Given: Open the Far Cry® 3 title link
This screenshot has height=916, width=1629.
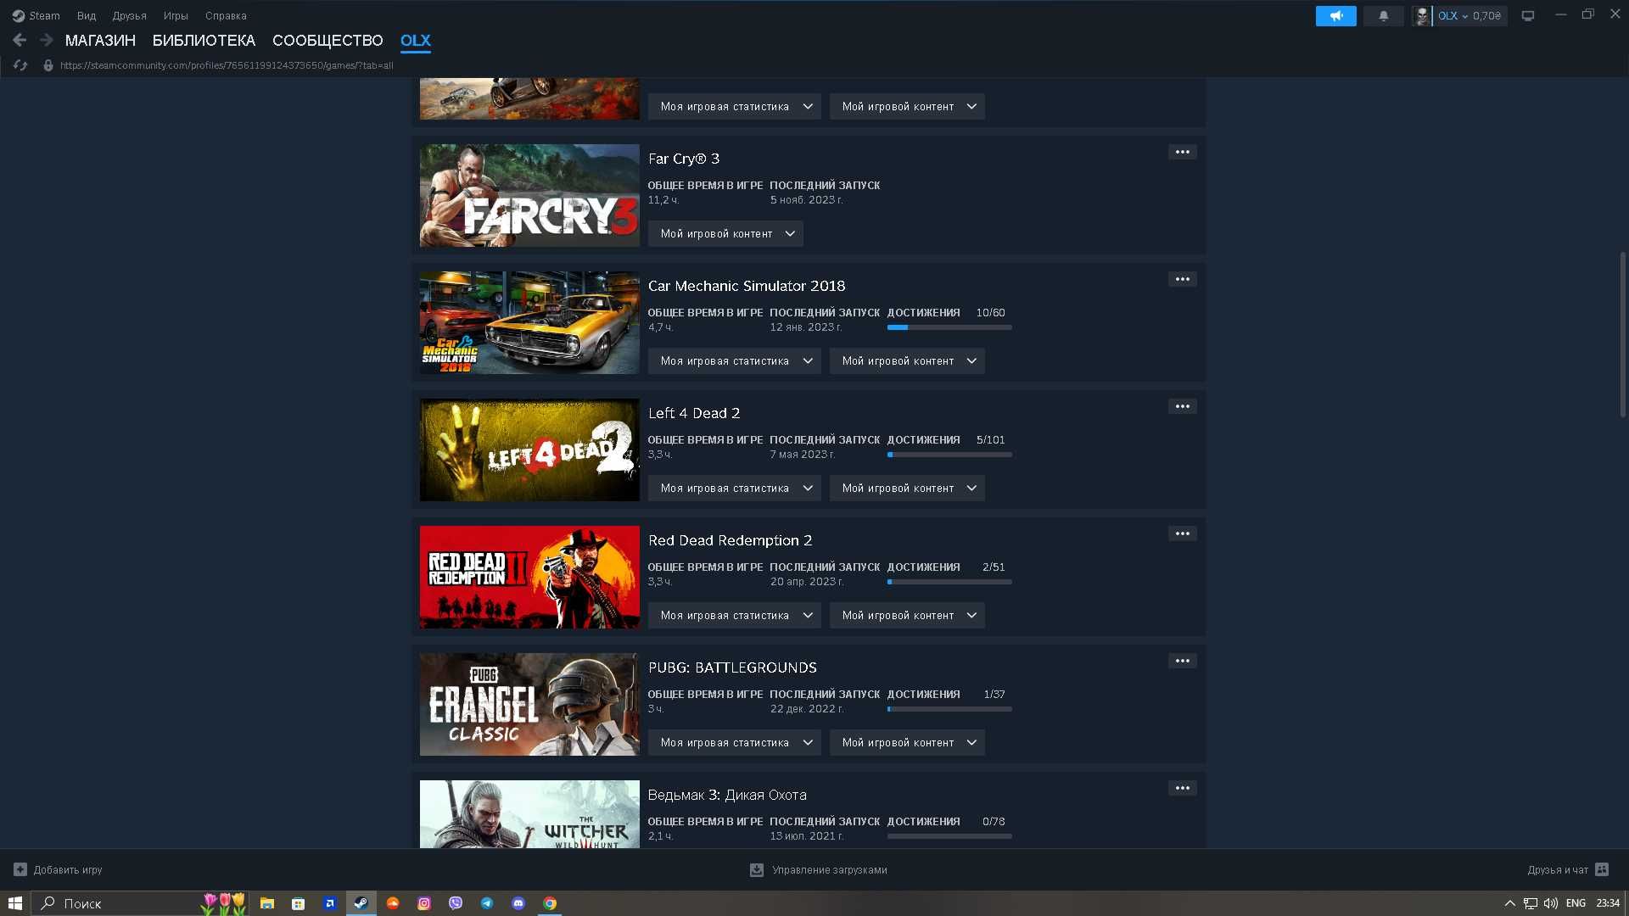Looking at the screenshot, I should point(684,159).
